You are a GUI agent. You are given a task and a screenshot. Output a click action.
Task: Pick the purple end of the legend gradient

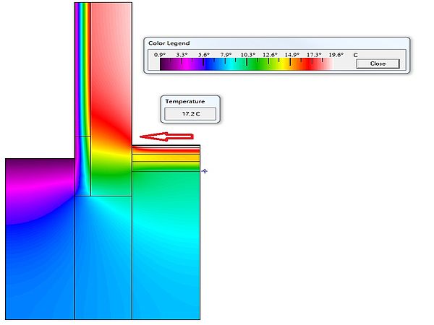[166, 64]
